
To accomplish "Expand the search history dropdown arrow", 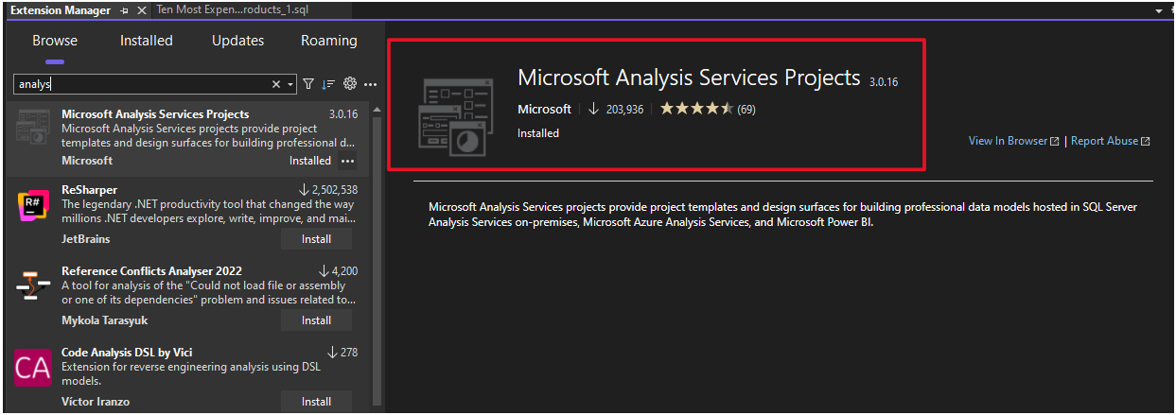I will [290, 84].
